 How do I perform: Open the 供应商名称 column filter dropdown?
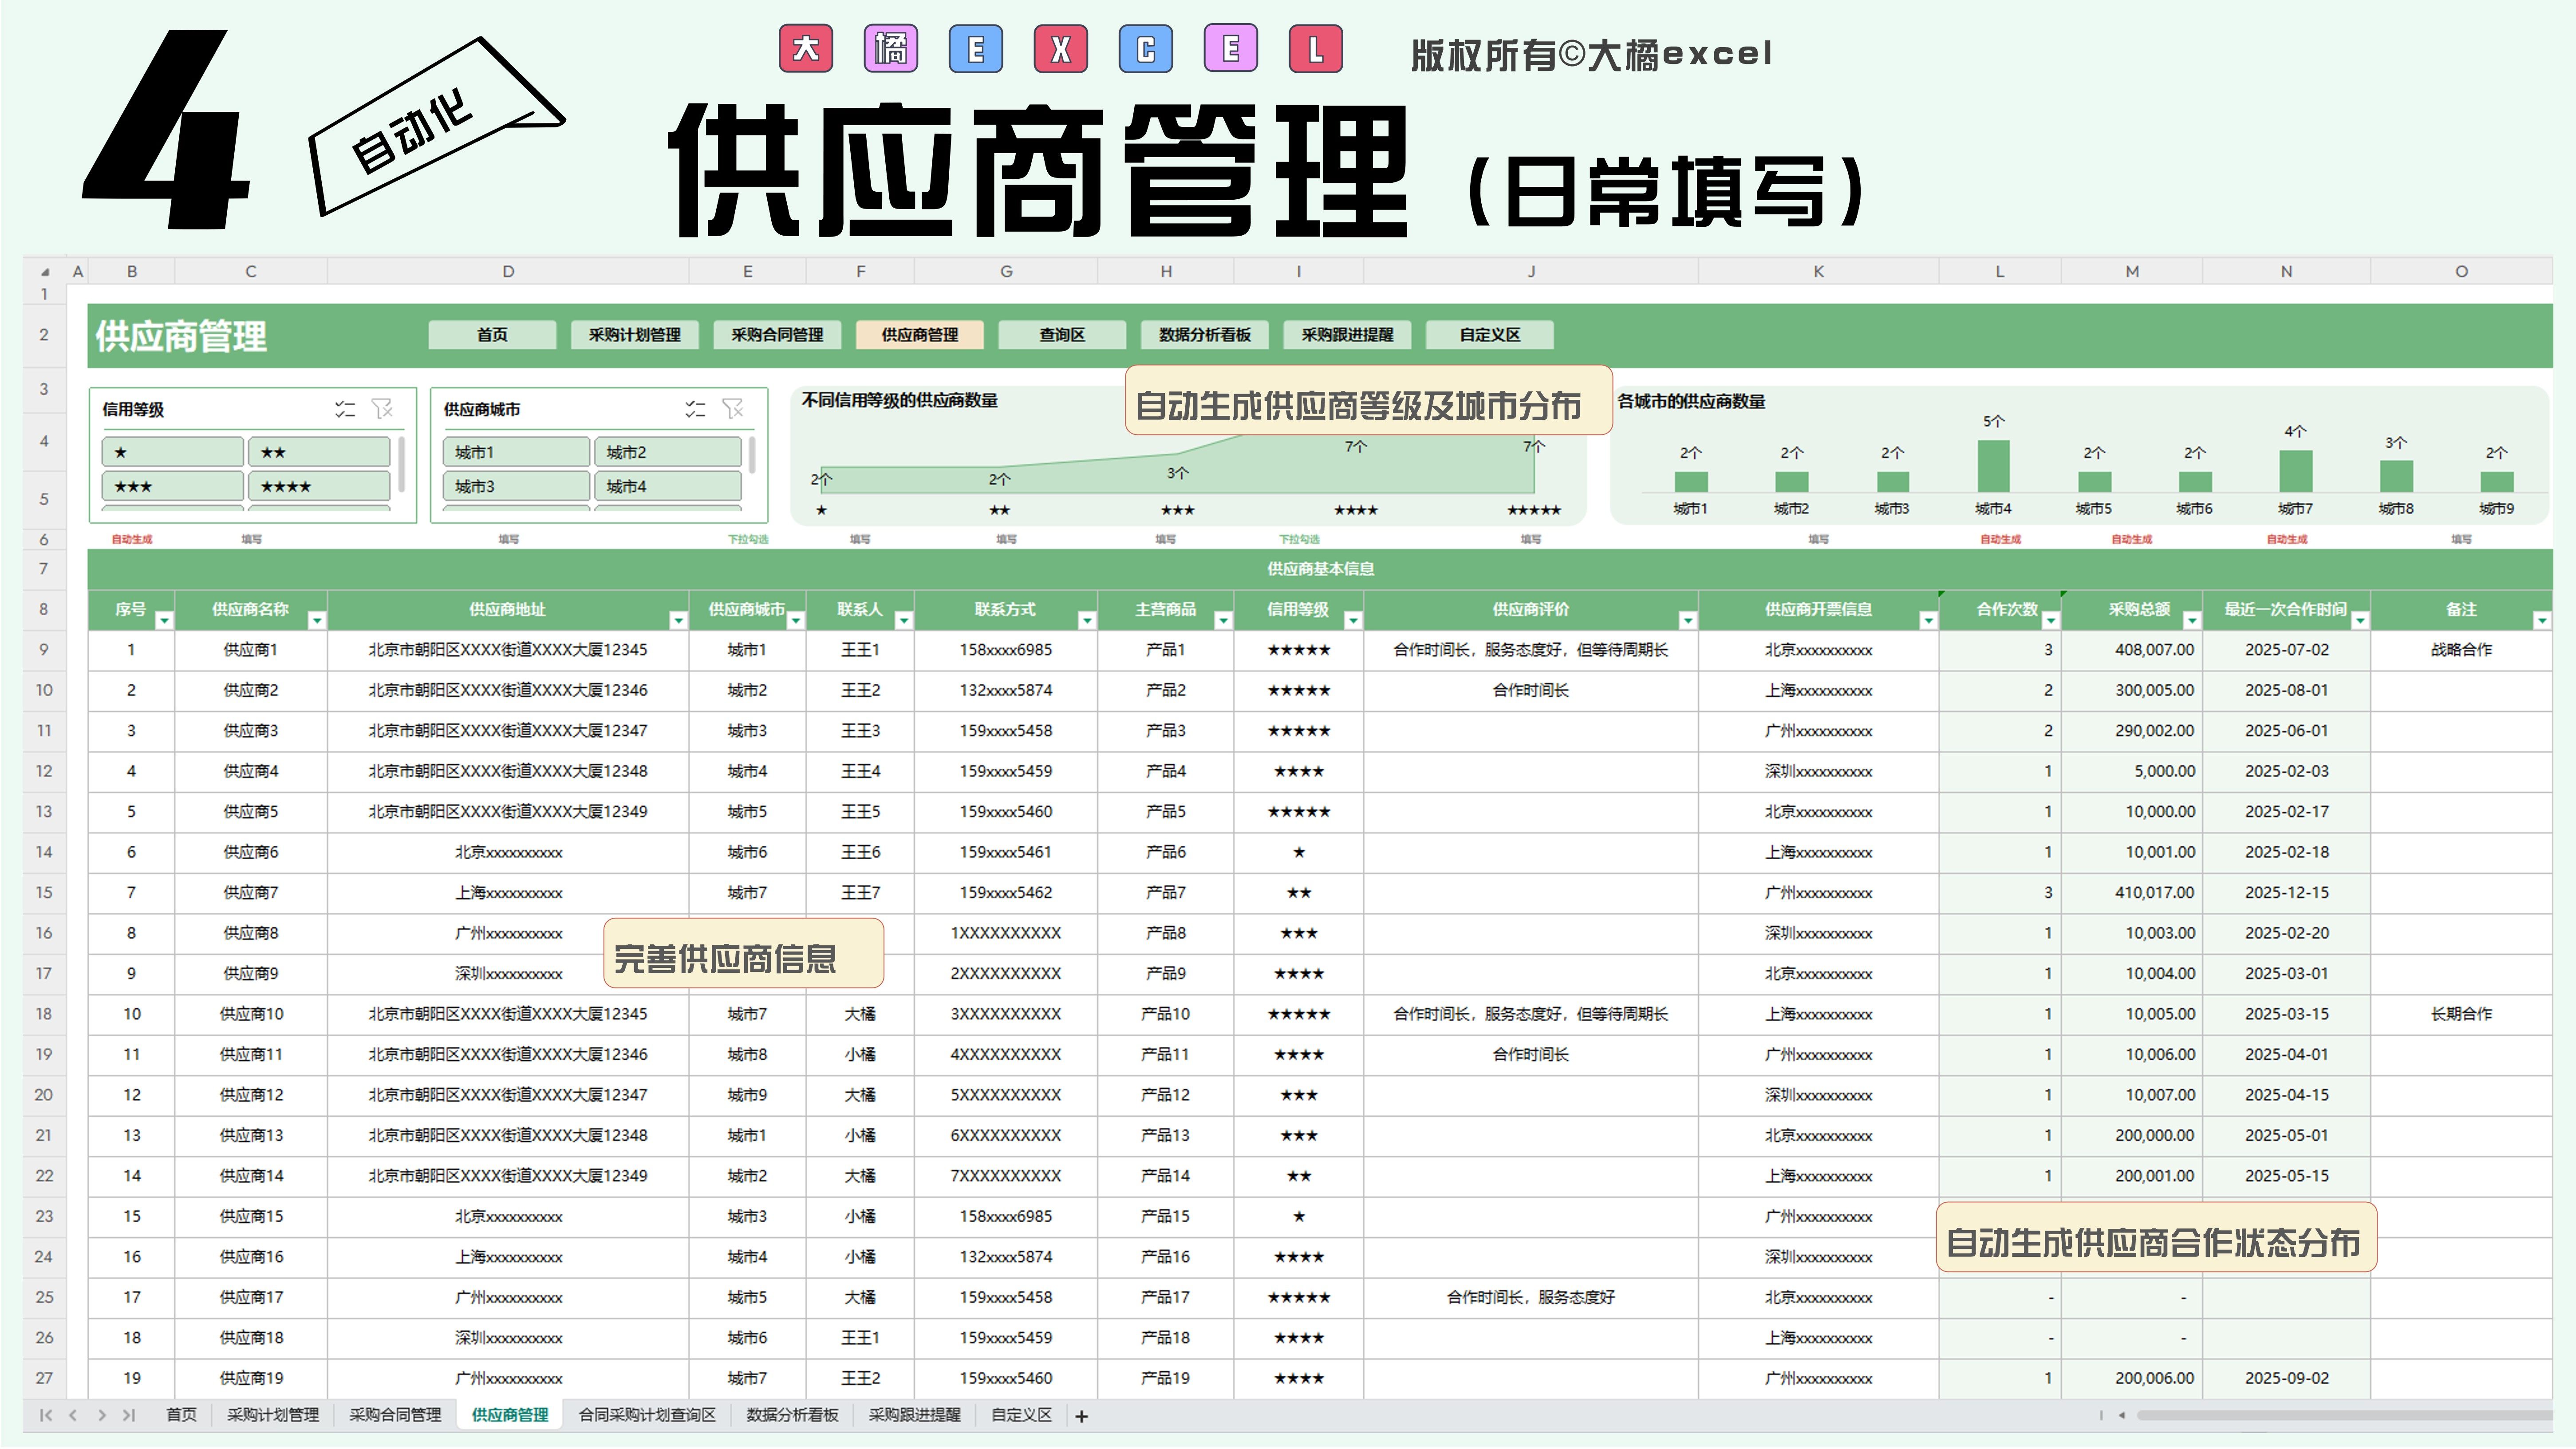coord(316,621)
